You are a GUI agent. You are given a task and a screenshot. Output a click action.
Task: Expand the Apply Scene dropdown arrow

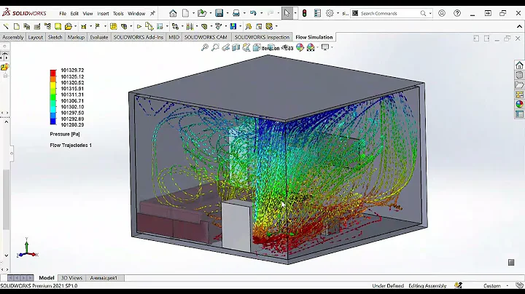[x=317, y=47]
